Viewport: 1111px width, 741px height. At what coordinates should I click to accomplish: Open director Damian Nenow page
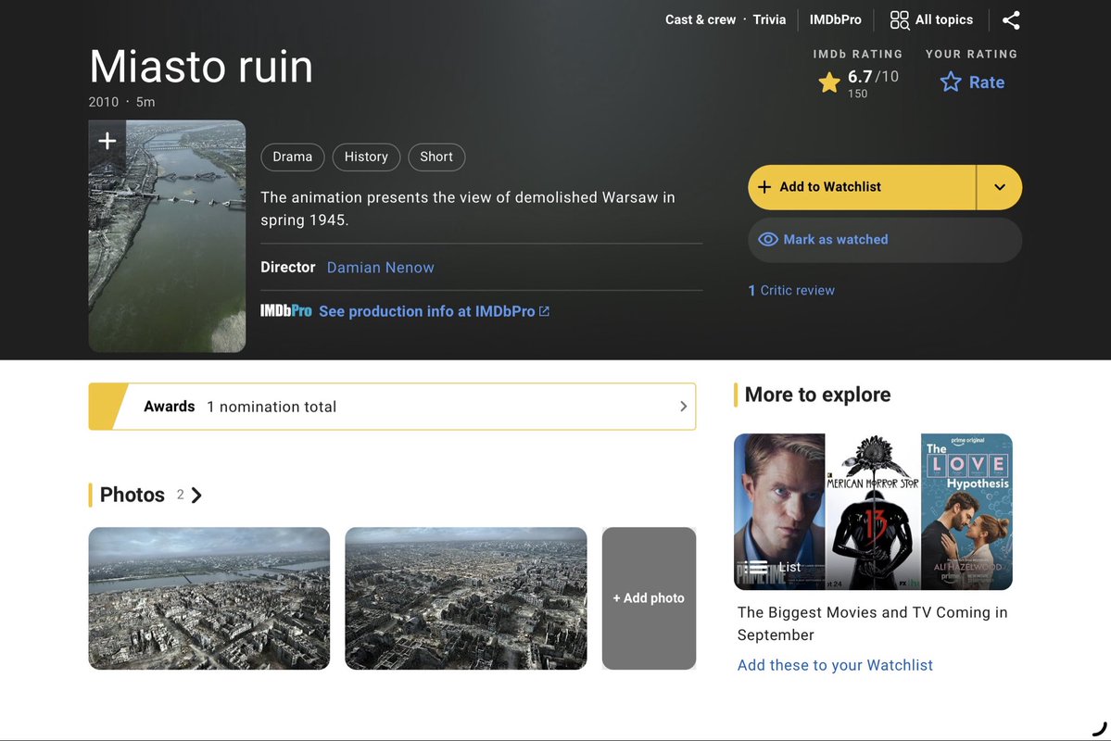381,267
